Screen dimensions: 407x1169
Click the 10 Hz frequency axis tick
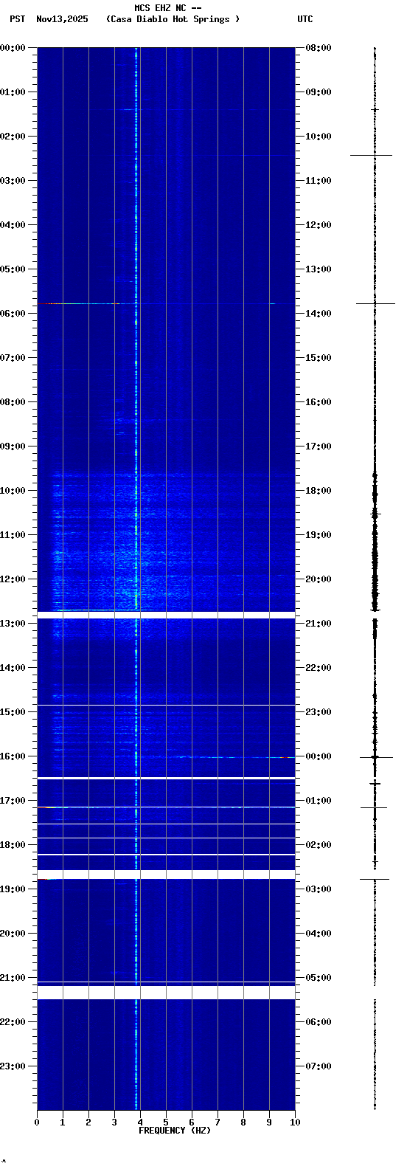point(295,1123)
